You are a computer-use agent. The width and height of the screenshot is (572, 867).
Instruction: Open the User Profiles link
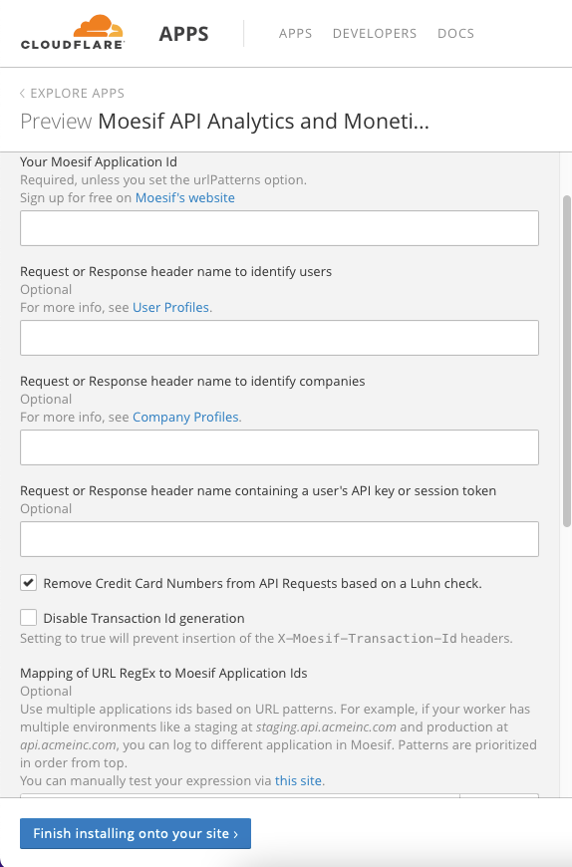point(170,307)
